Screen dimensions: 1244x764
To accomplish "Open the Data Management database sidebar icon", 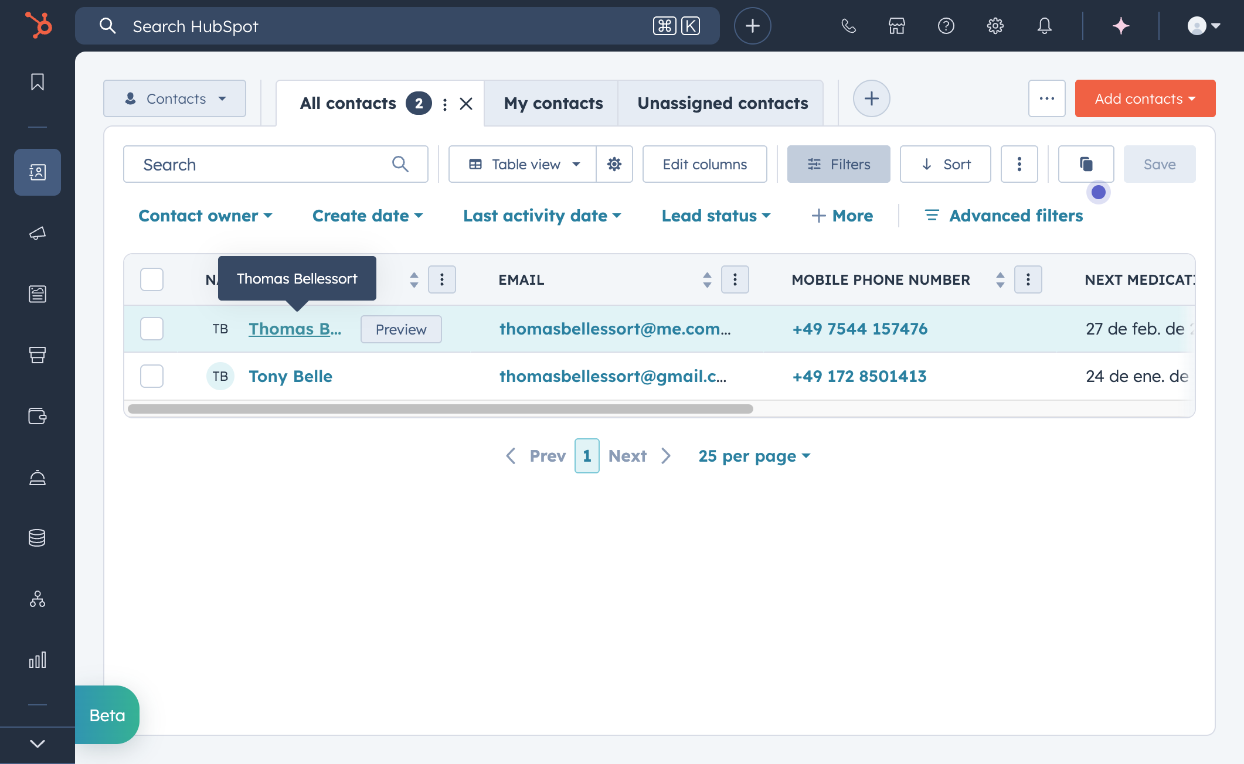I will (38, 538).
